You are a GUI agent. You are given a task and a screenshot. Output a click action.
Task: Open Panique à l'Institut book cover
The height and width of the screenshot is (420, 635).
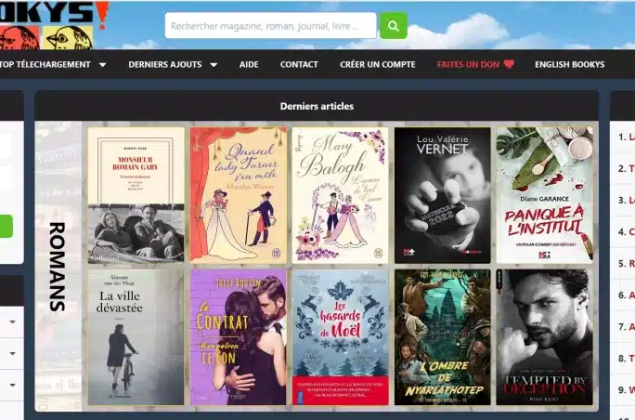coord(545,195)
